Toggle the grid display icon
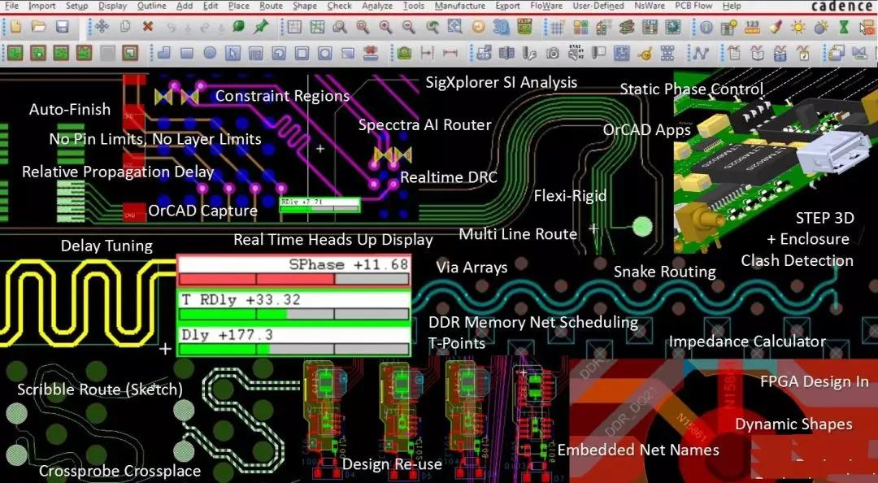This screenshot has width=878, height=483. click(x=557, y=29)
